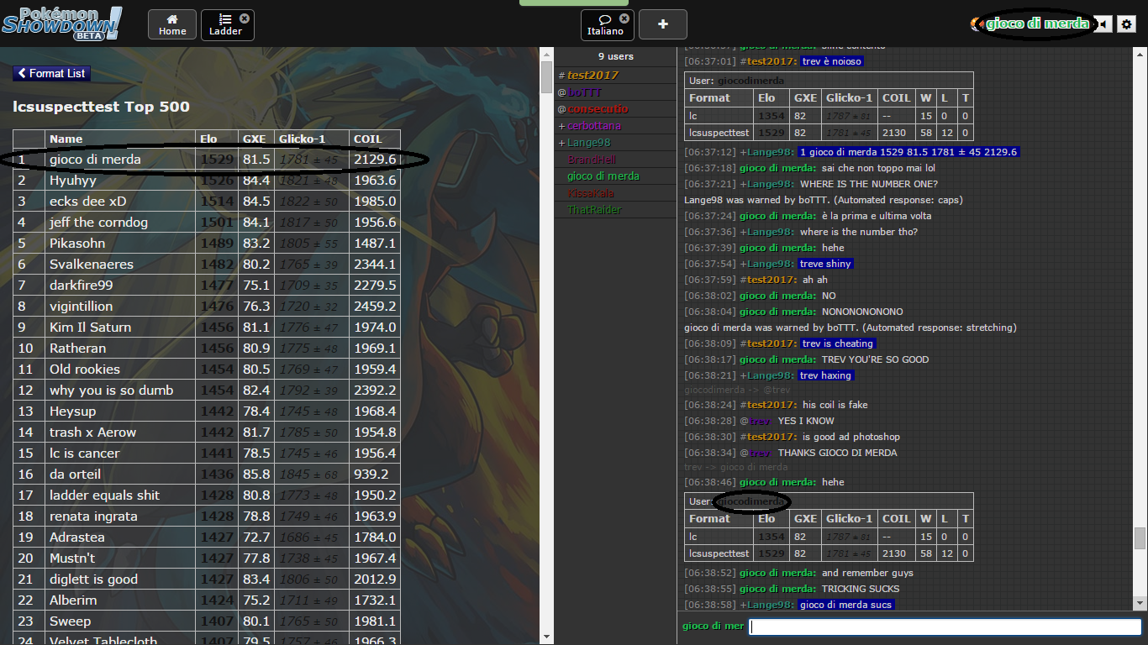The image size is (1148, 645).
Task: Click ladder row 'ecks dee xD'
Action: point(207,202)
